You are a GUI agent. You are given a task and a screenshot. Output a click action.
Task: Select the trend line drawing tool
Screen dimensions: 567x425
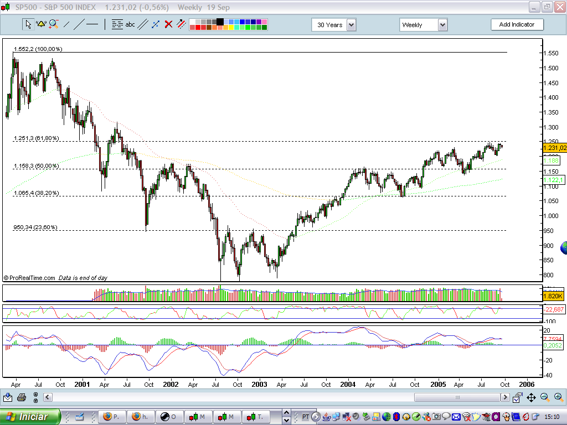[x=79, y=24]
